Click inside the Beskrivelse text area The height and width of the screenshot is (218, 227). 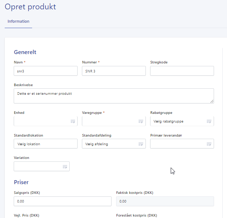[114, 96]
